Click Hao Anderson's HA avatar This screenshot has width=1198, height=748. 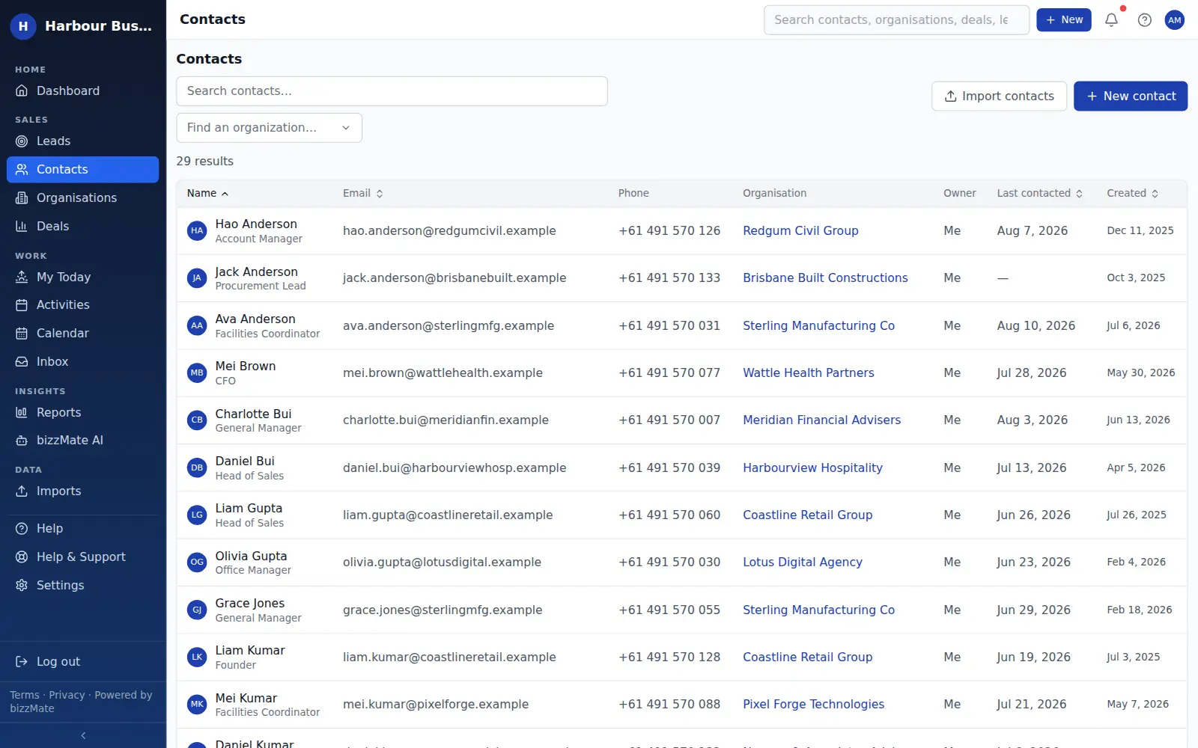click(x=197, y=231)
